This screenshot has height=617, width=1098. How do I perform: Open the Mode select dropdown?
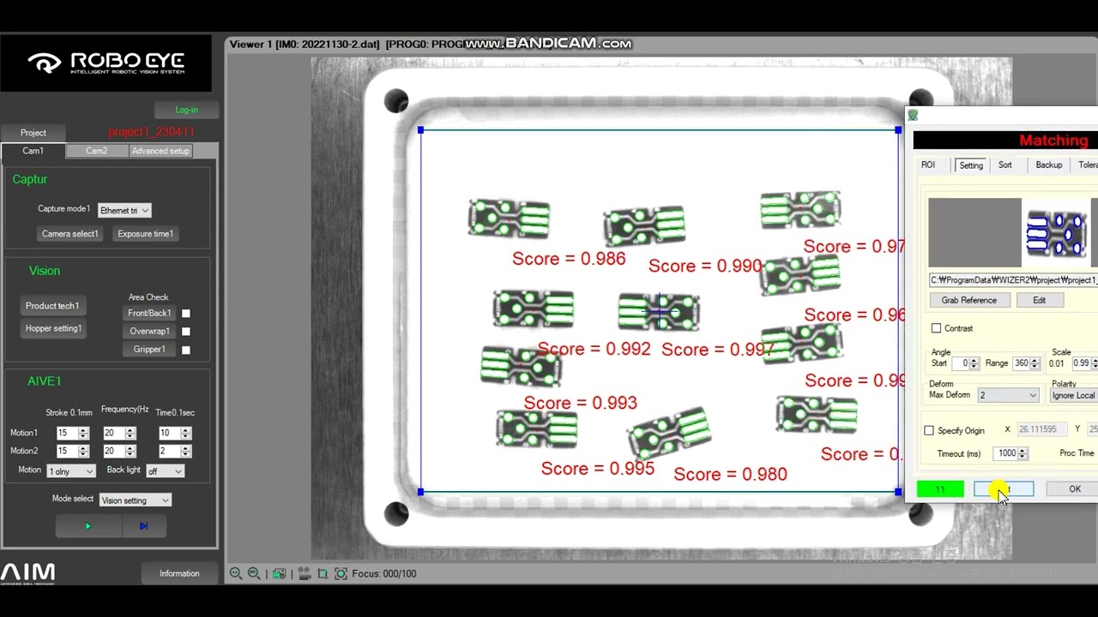pos(136,500)
